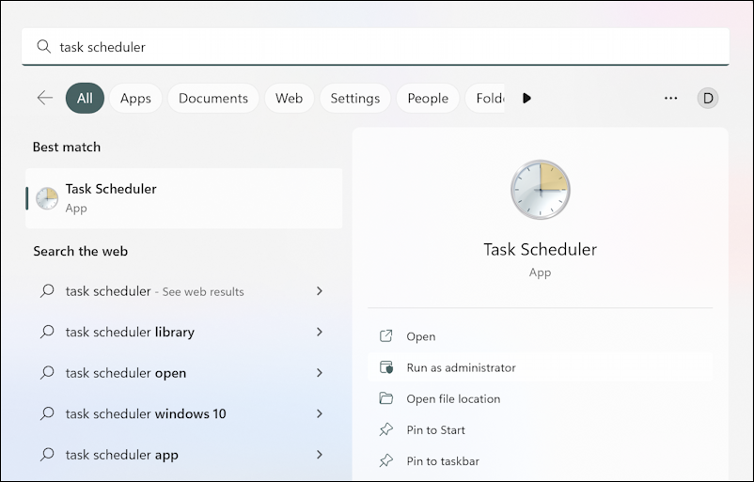Click the small Task Scheduler clock icon in Best match

point(47,198)
